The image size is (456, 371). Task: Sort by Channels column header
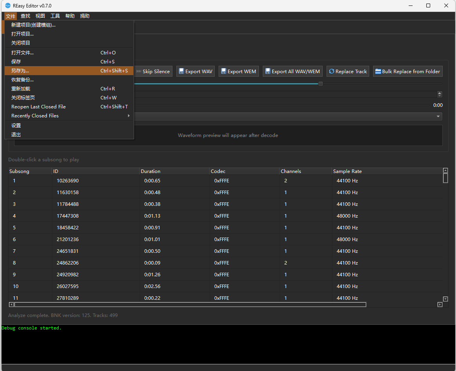306,171
